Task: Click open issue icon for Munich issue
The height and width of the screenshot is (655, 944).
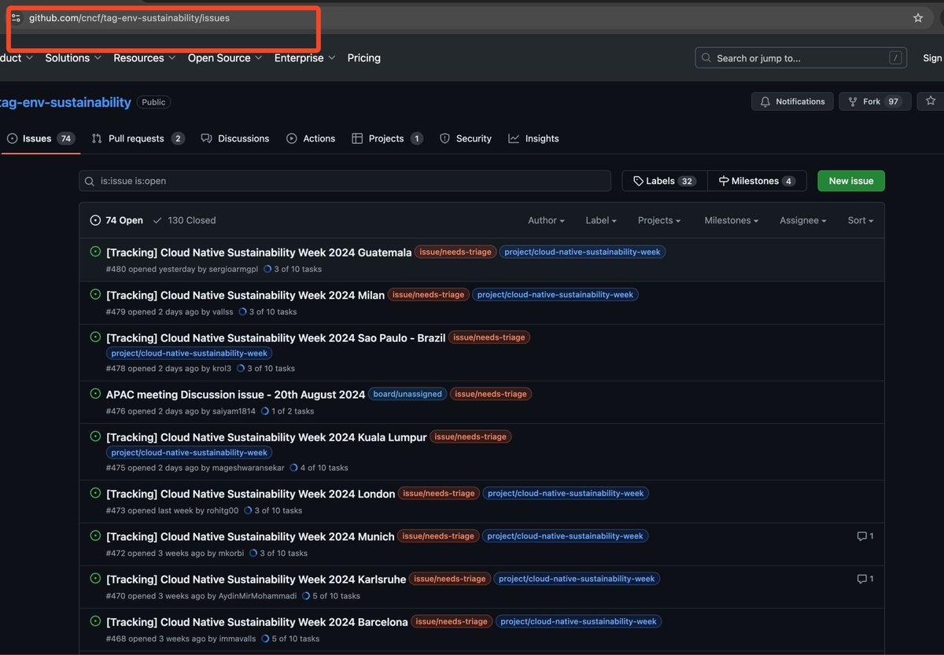Action: coord(95,535)
